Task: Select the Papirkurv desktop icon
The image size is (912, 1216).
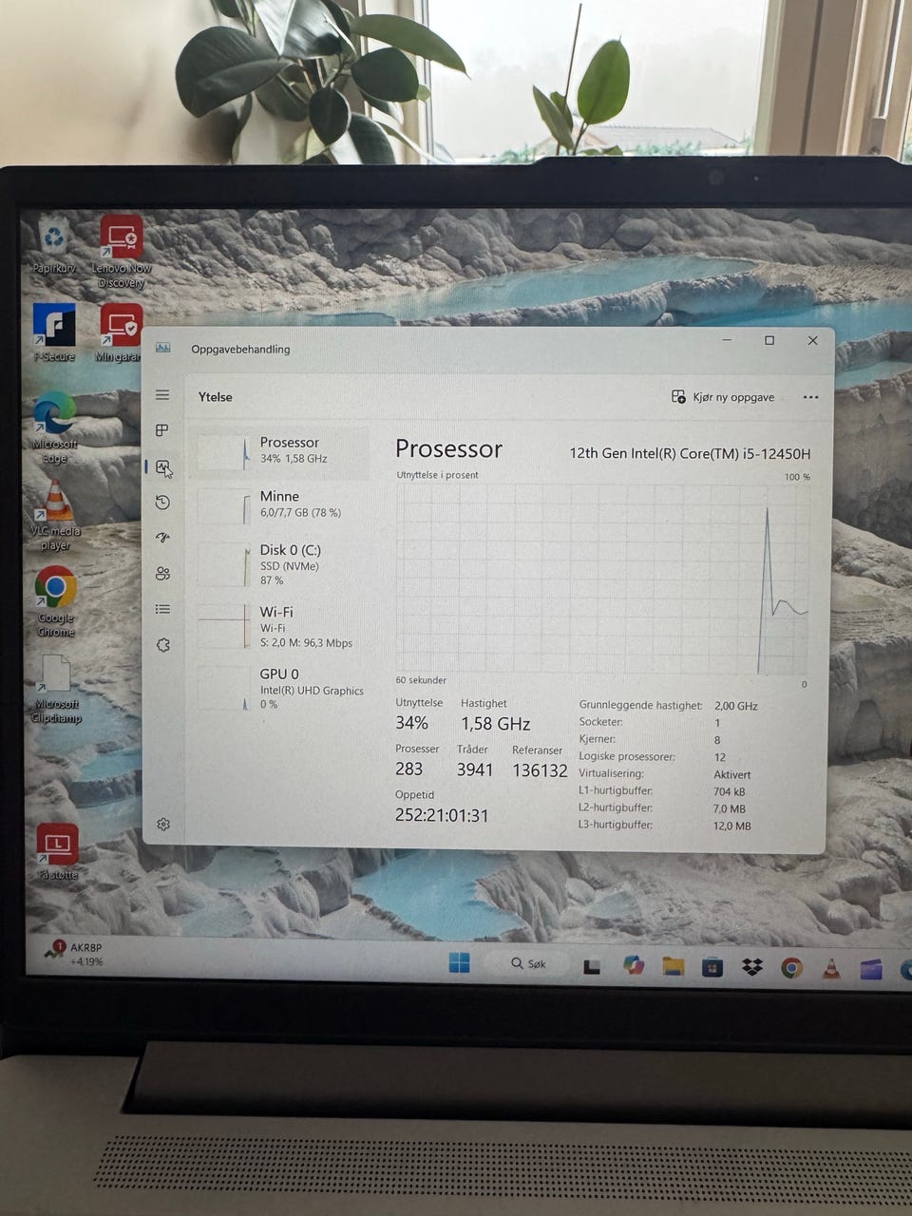Action: 54,244
